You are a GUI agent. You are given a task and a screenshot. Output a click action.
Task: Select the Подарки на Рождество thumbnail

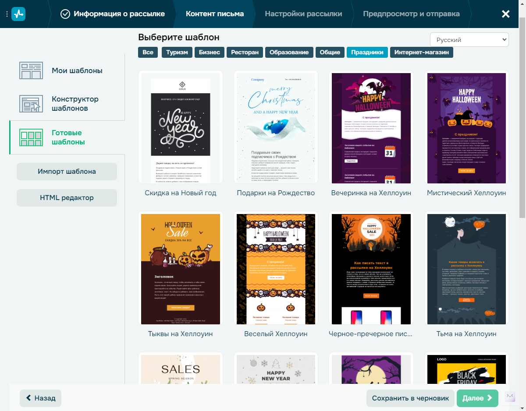(x=276, y=127)
